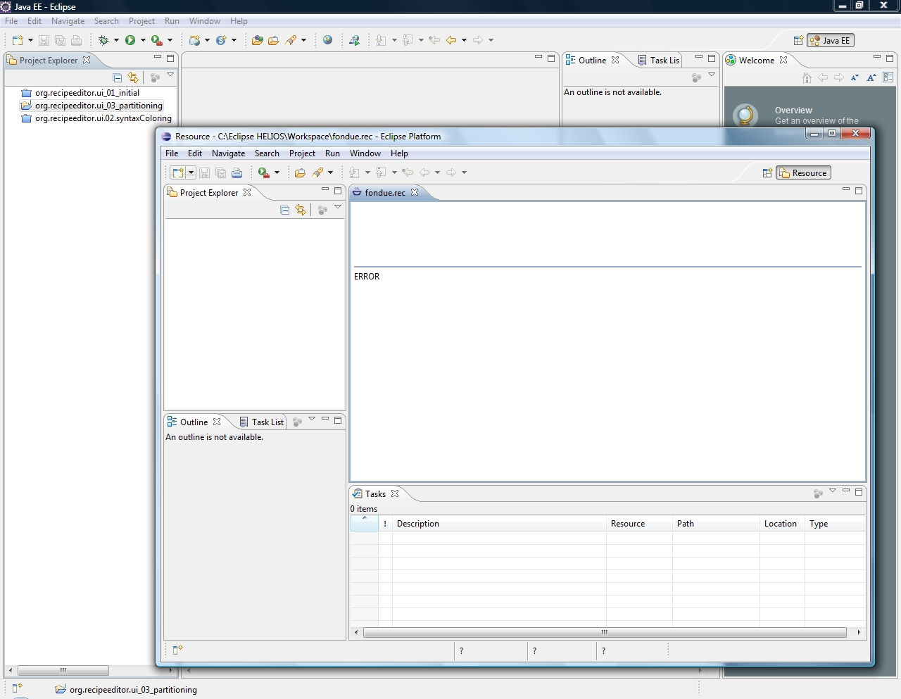Image resolution: width=901 pixels, height=699 pixels.
Task: Sort Tasks by priority '!' column header
Action: tap(385, 524)
